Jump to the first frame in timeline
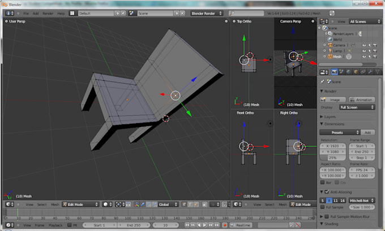 tap(187, 225)
